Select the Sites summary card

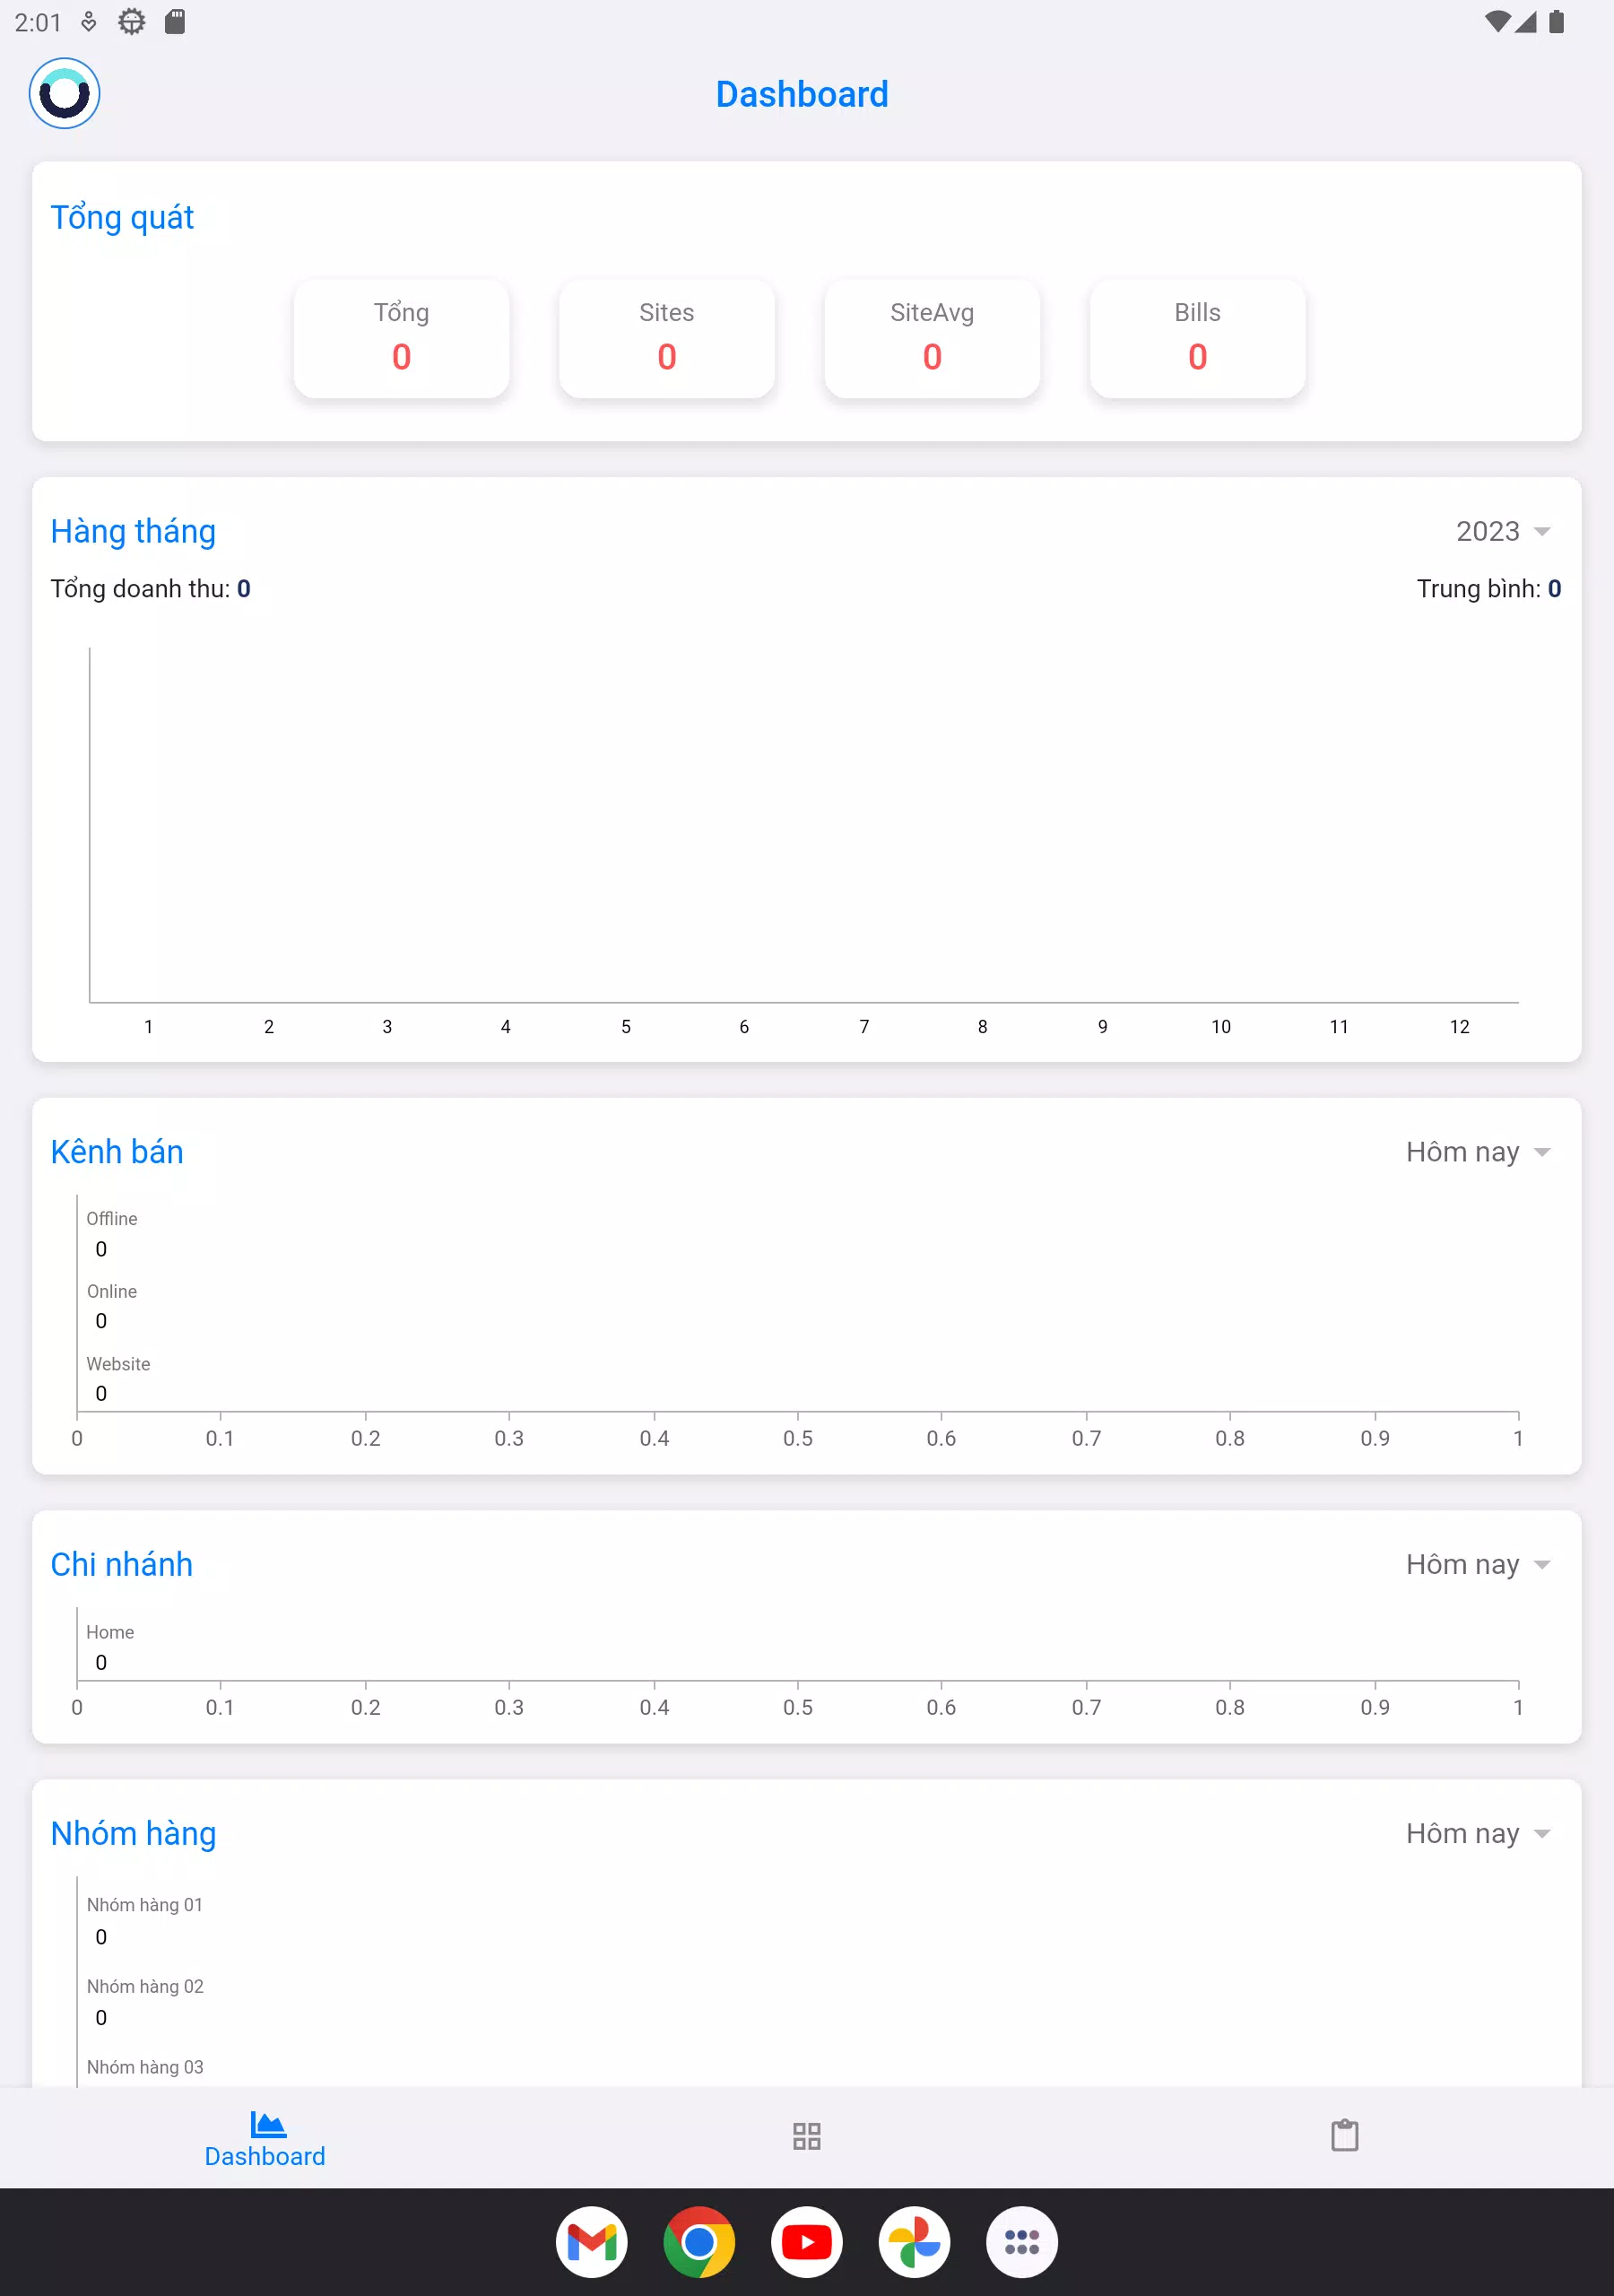666,338
